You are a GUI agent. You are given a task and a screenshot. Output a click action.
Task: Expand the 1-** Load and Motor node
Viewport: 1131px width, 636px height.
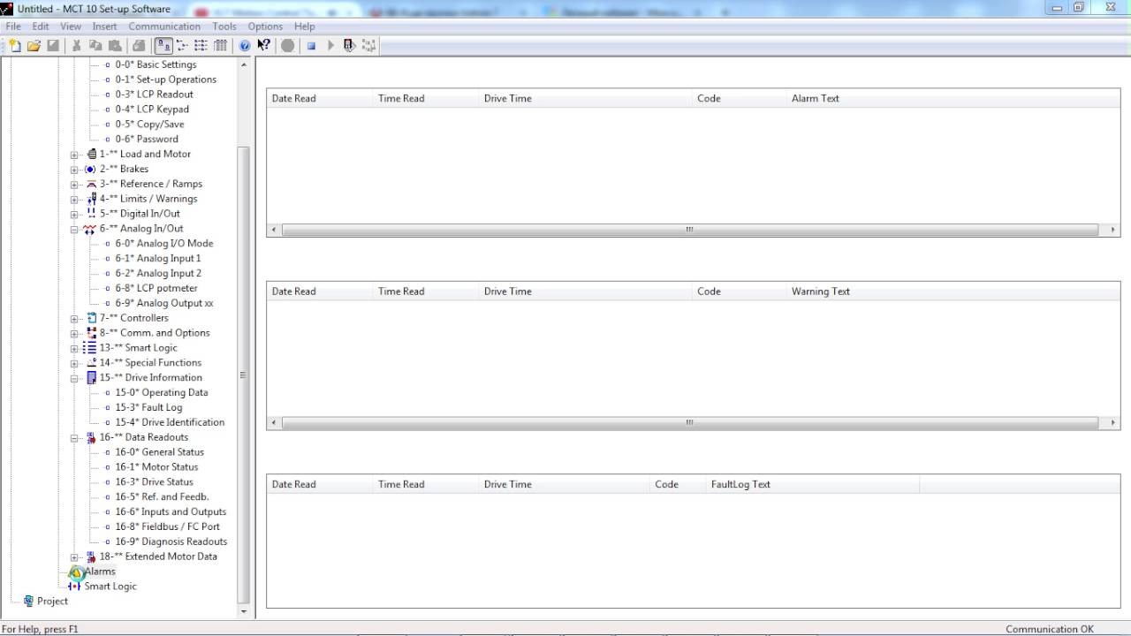coord(75,155)
